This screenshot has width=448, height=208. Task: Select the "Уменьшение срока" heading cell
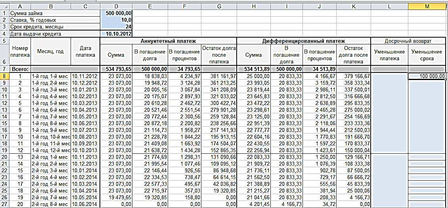427,55
